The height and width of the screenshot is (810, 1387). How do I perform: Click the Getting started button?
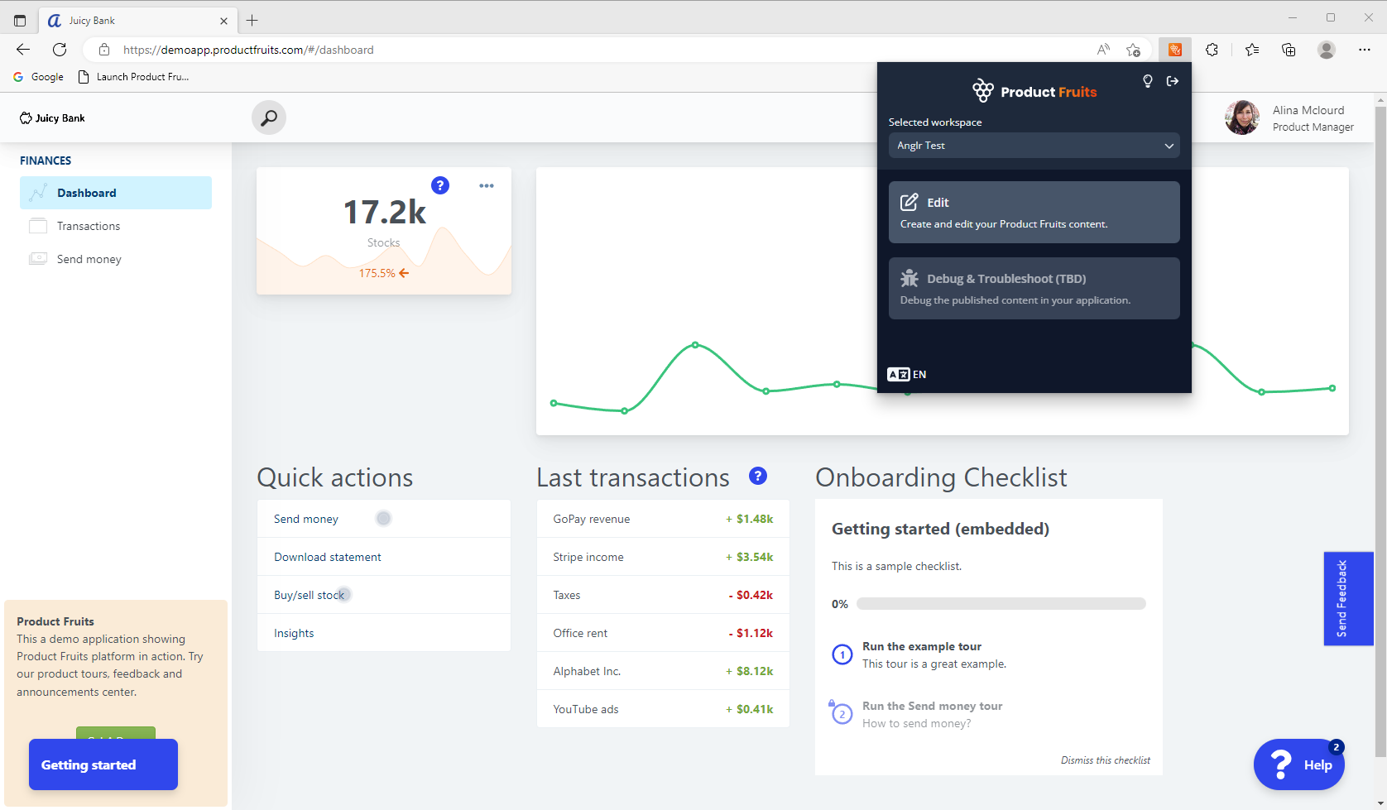point(103,764)
